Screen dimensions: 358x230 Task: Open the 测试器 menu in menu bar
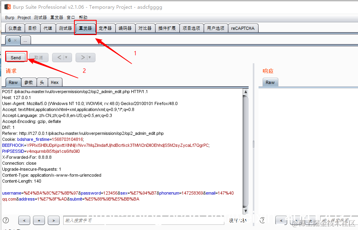pos(40,18)
